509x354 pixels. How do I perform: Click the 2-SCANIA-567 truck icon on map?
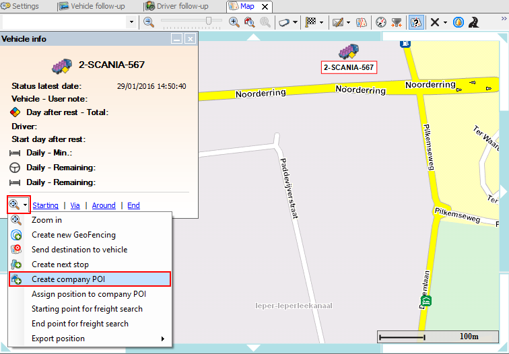348,50
